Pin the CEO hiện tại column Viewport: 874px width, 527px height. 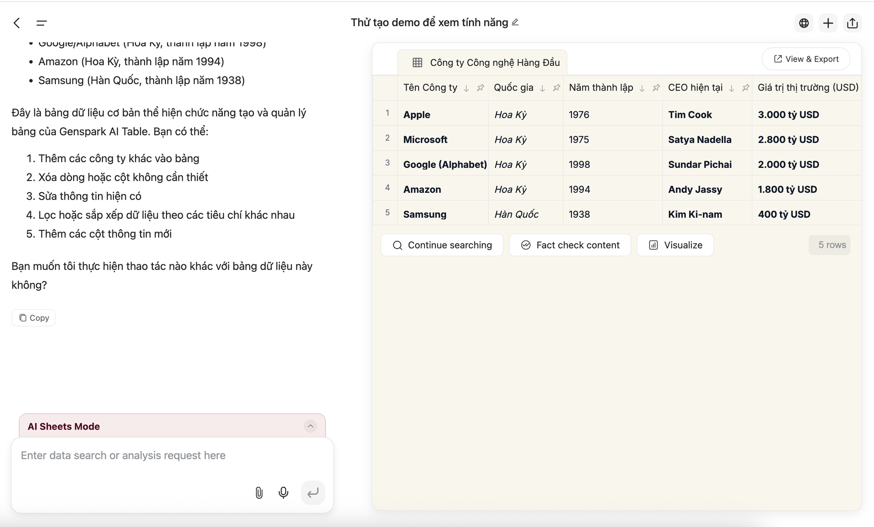tap(746, 88)
